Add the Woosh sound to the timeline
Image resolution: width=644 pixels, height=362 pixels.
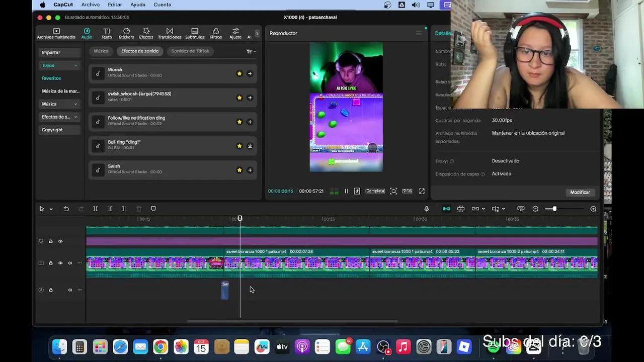pyautogui.click(x=250, y=73)
